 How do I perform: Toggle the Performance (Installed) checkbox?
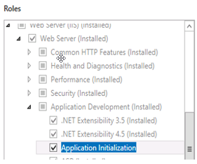[43, 80]
